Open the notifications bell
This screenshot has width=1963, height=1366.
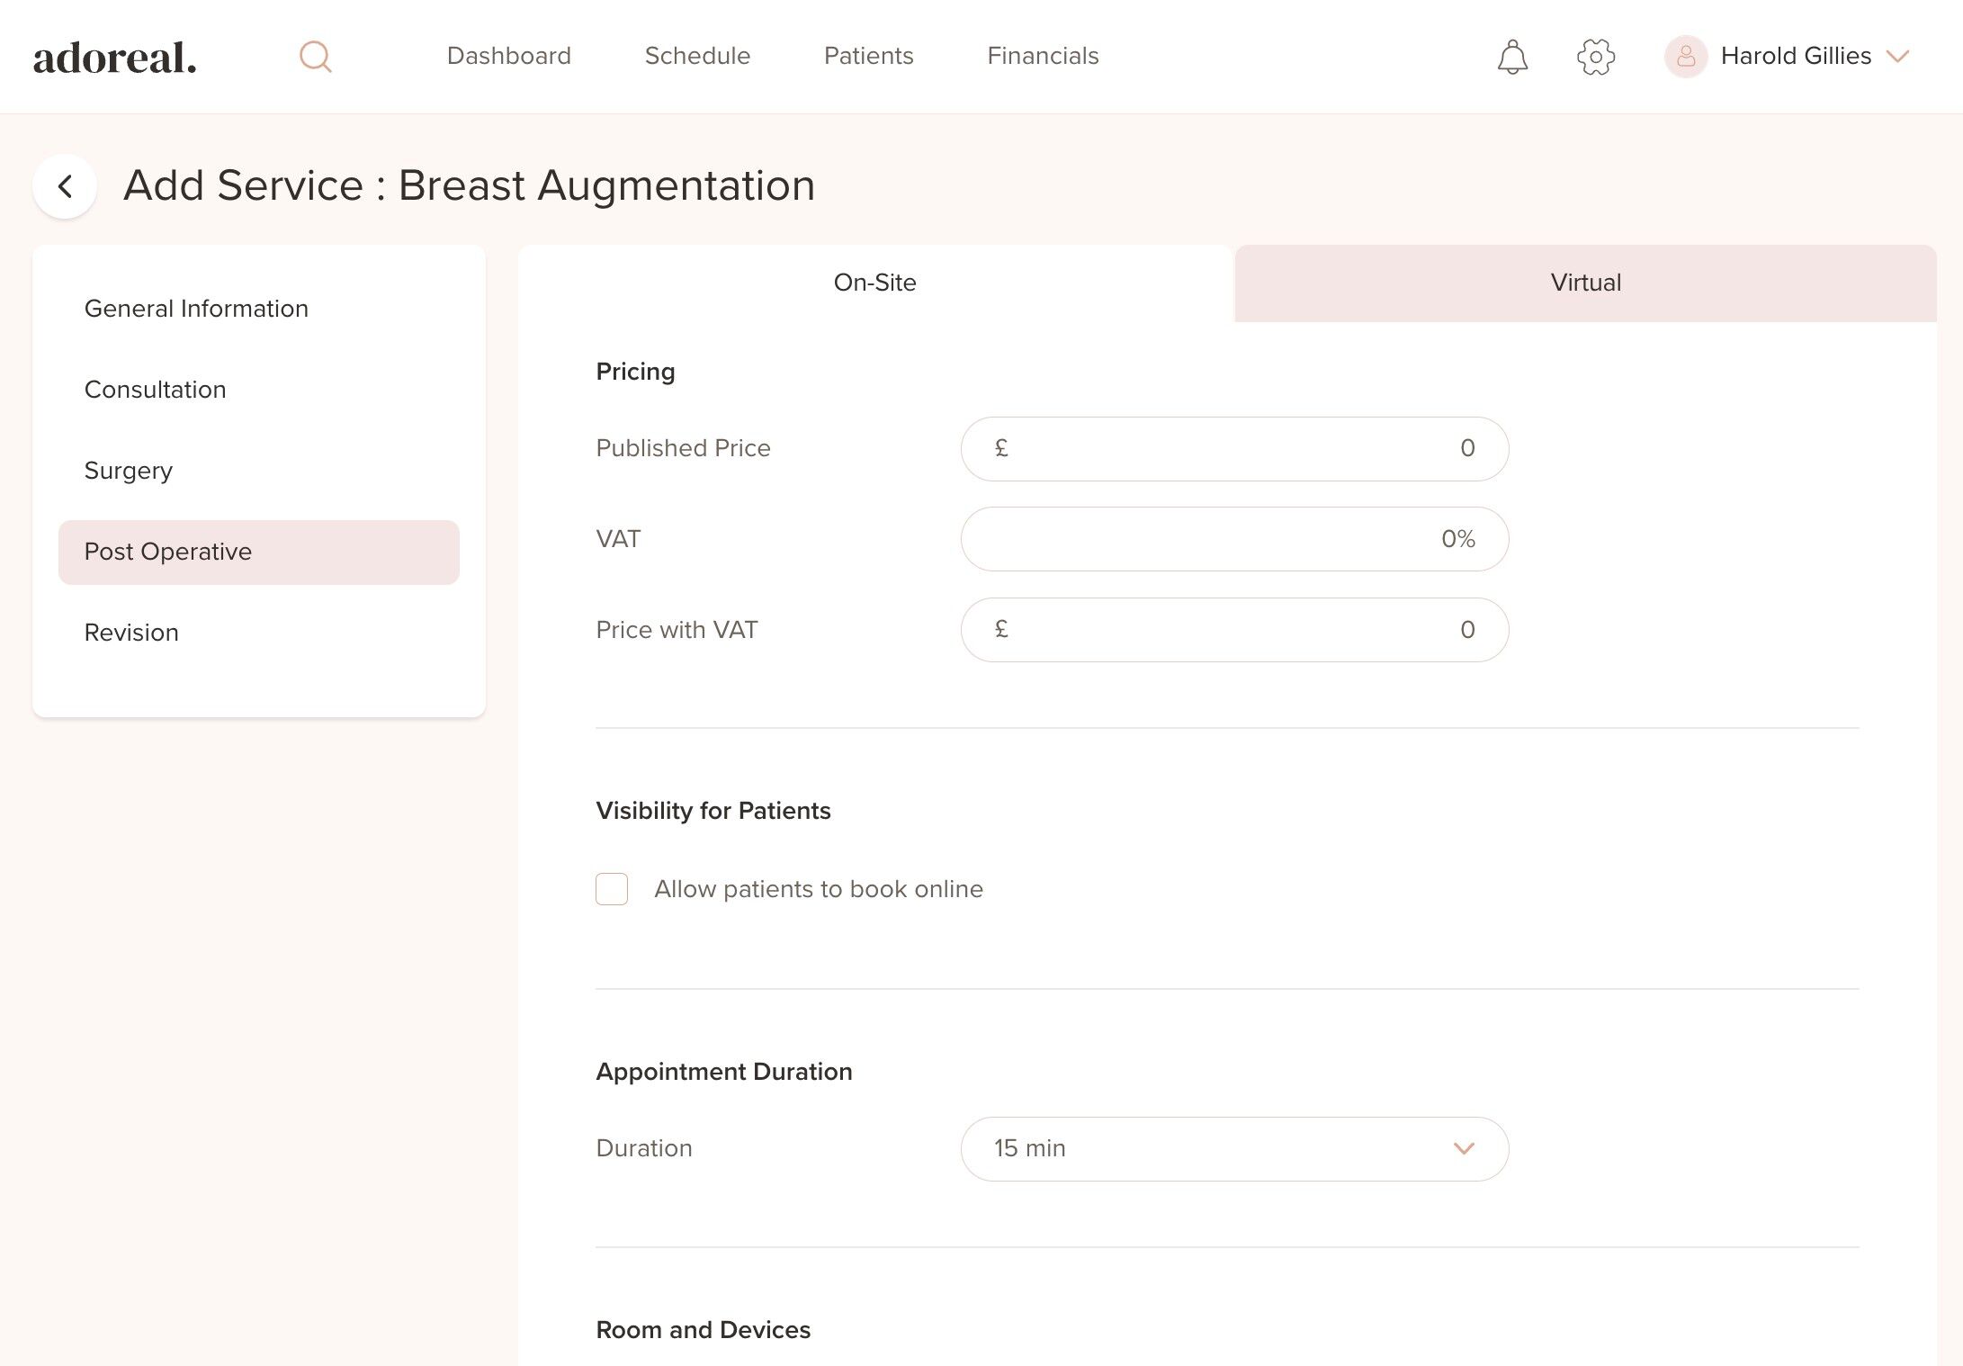coord(1512,57)
